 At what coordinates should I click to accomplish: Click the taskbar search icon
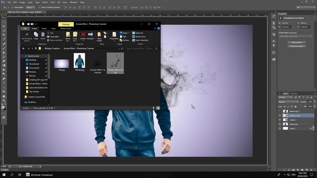click(12, 175)
